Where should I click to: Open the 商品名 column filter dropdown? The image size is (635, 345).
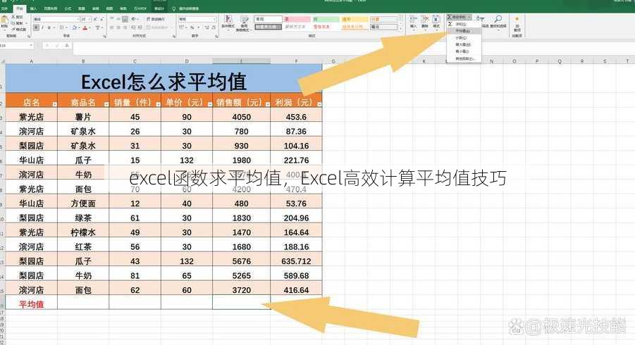click(x=106, y=104)
